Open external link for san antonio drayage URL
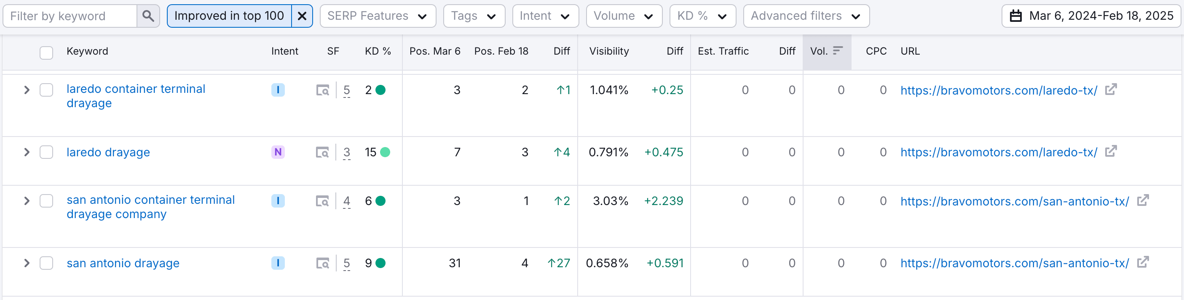Screen dimensions: 1184x300 [1142, 263]
